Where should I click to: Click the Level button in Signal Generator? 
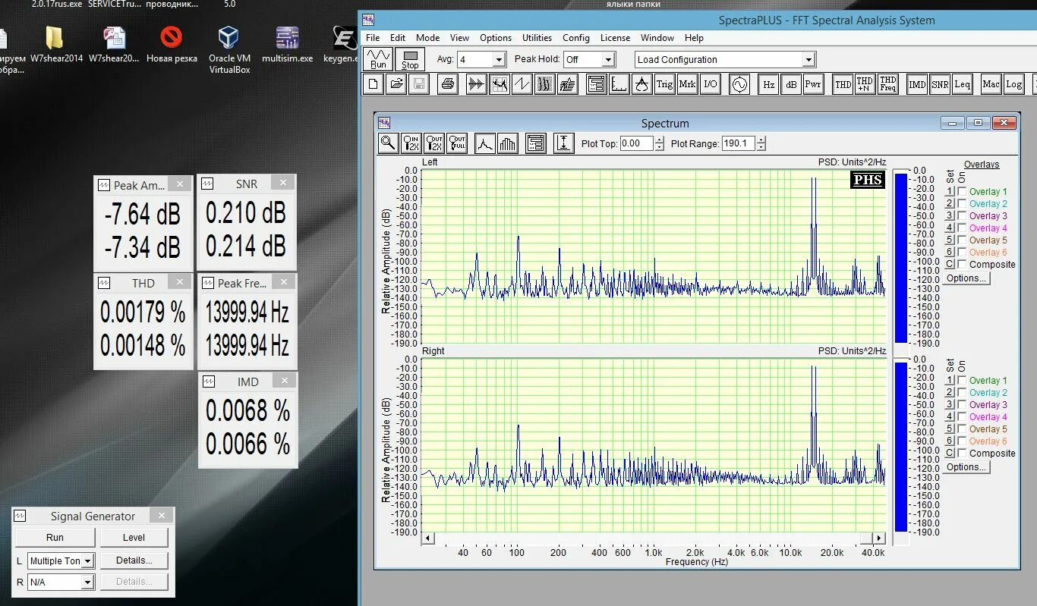134,538
